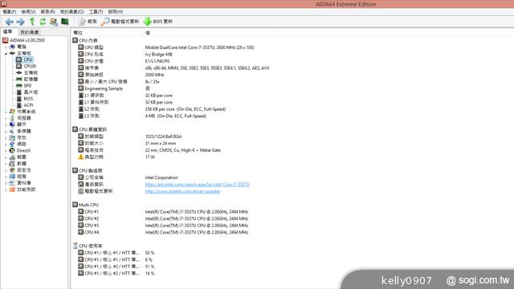The width and height of the screenshot is (514, 289).
Task: Select the CPU node icon in tree
Action: (x=19, y=59)
